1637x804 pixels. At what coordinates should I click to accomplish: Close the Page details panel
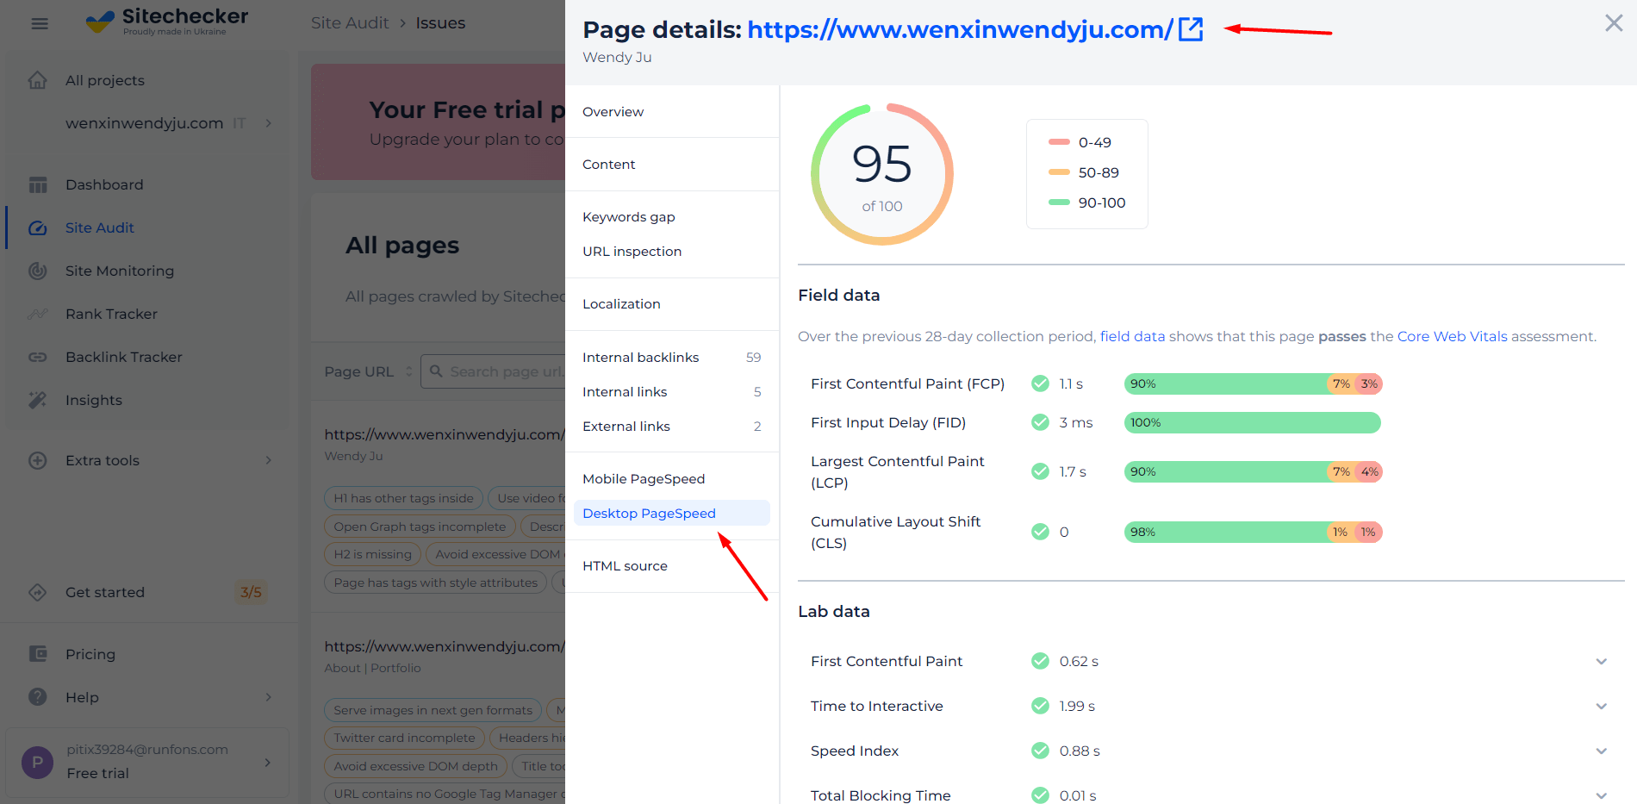pos(1614,23)
